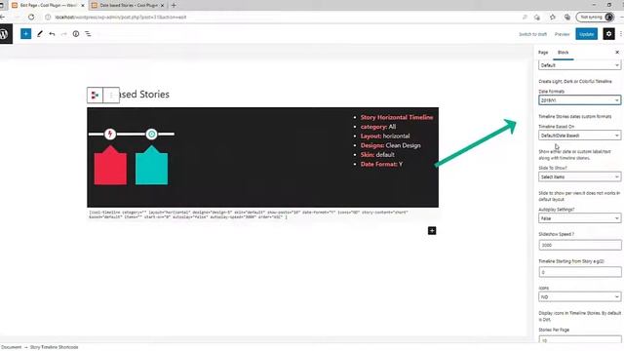
Task: Switch to the Block sidebar tab
Action: click(x=564, y=53)
